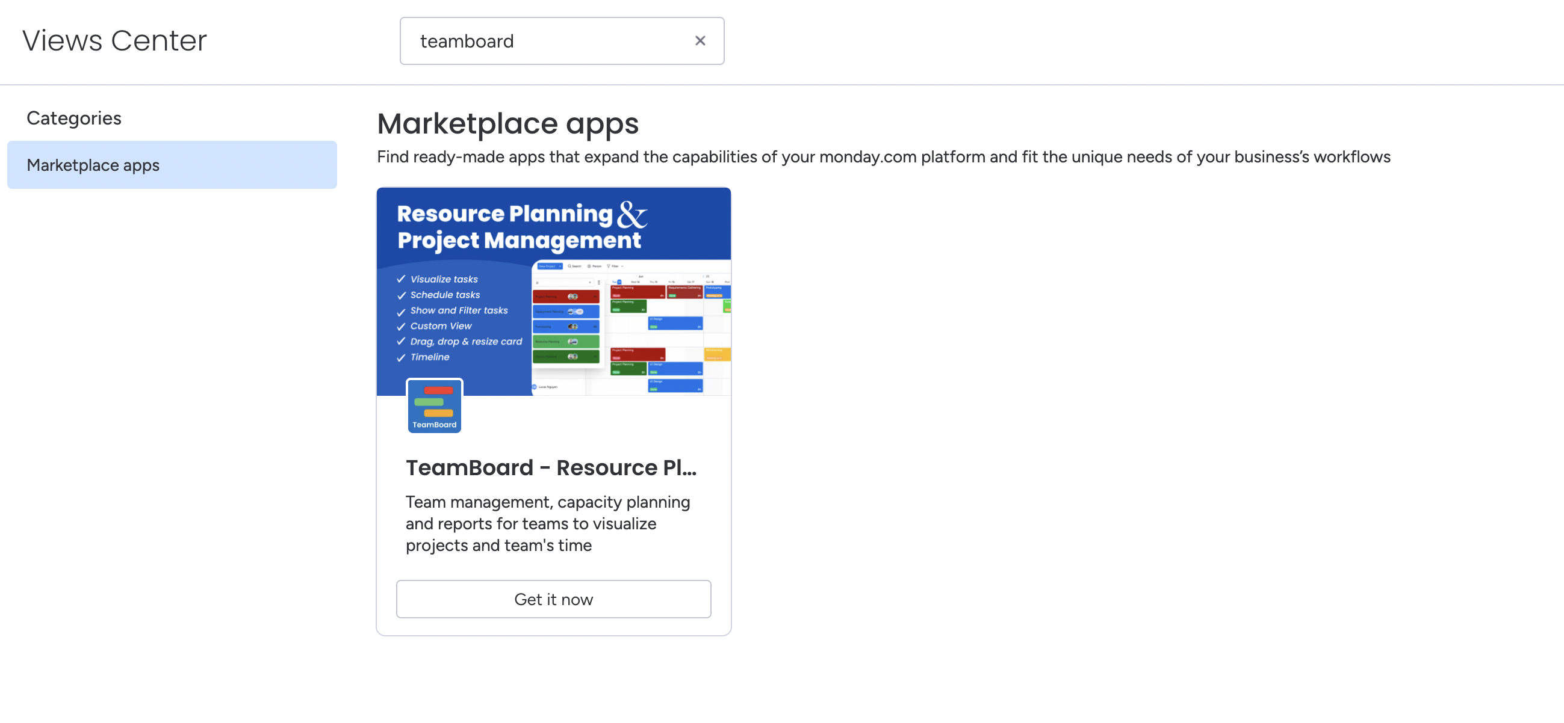This screenshot has width=1564, height=723.
Task: Open the TeamBoard - Resource Pl... title
Action: click(x=551, y=467)
